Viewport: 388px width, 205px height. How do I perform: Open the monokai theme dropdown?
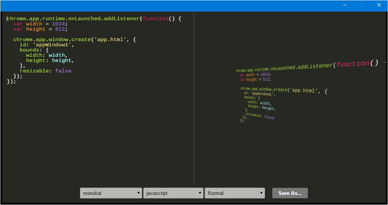111,193
